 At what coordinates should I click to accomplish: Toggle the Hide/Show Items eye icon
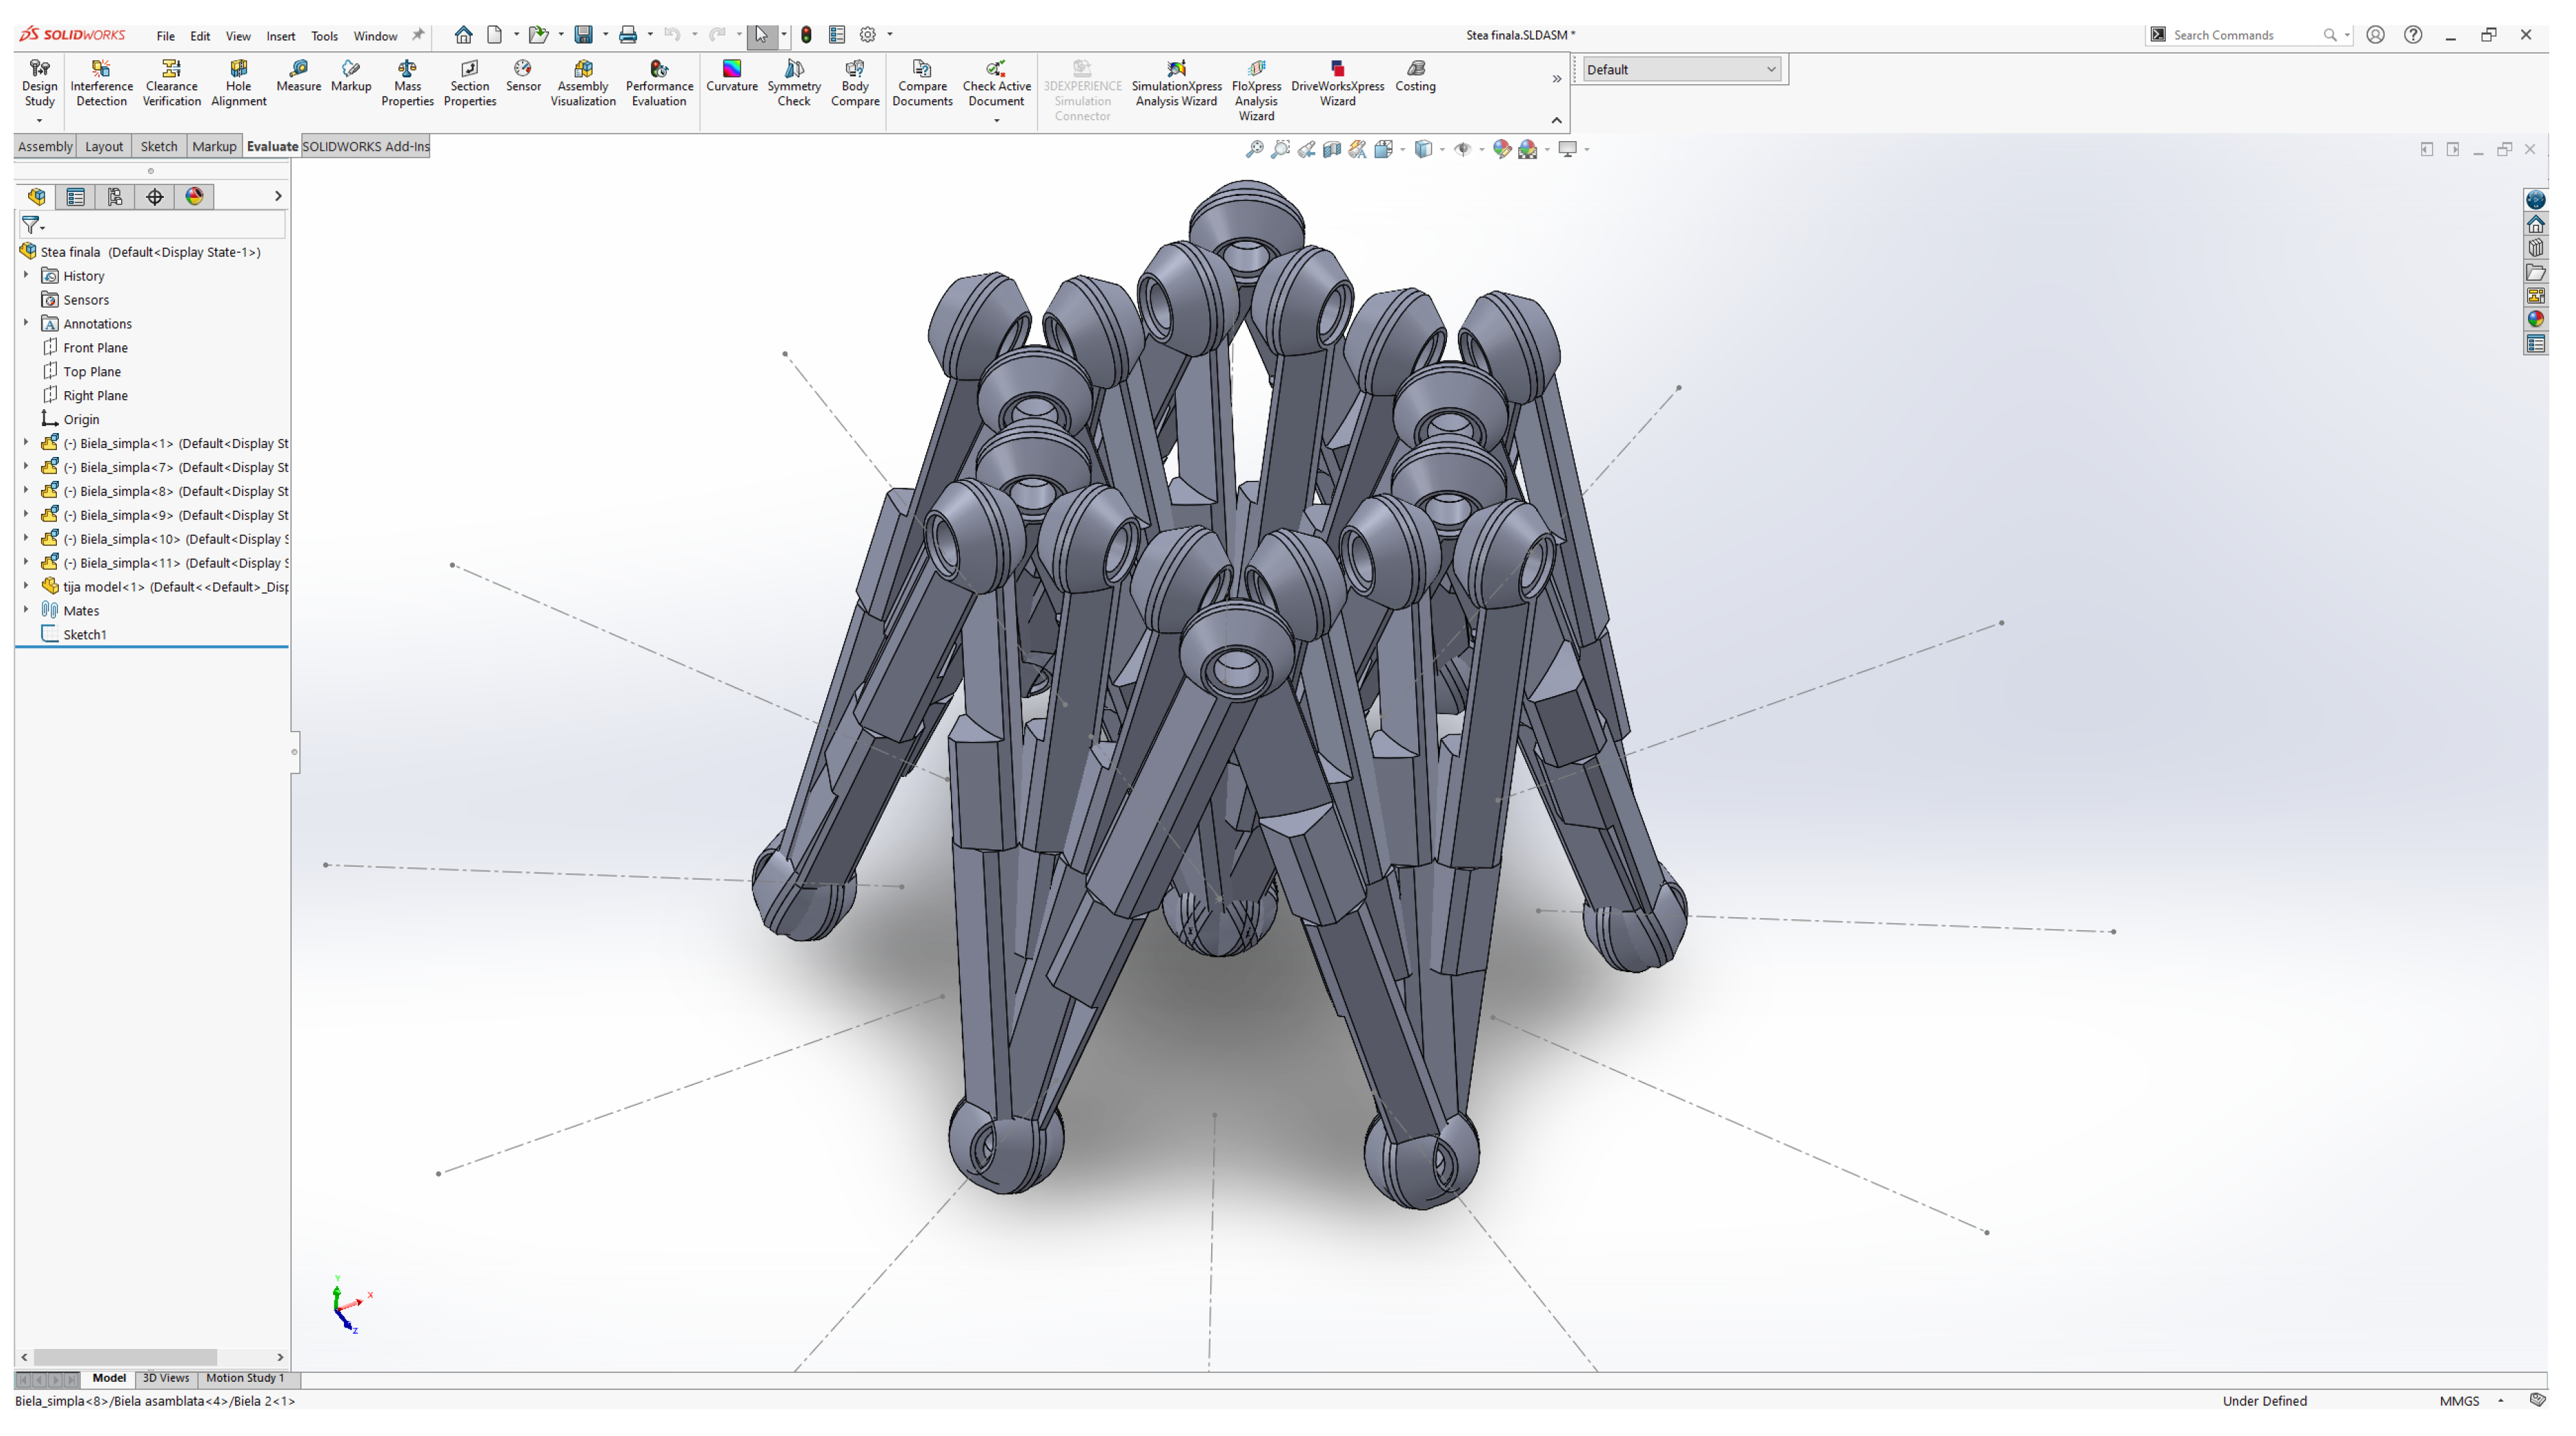click(1462, 149)
